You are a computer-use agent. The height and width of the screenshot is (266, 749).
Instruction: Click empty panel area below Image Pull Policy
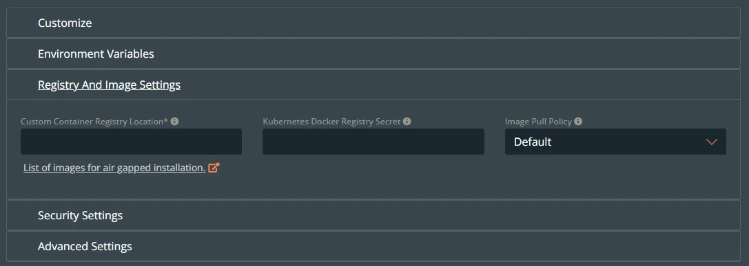click(x=615, y=177)
